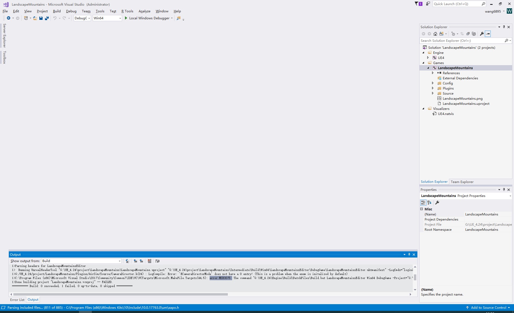Click the Search Solution Explorer field
The width and height of the screenshot is (514, 313).
coord(460,40)
